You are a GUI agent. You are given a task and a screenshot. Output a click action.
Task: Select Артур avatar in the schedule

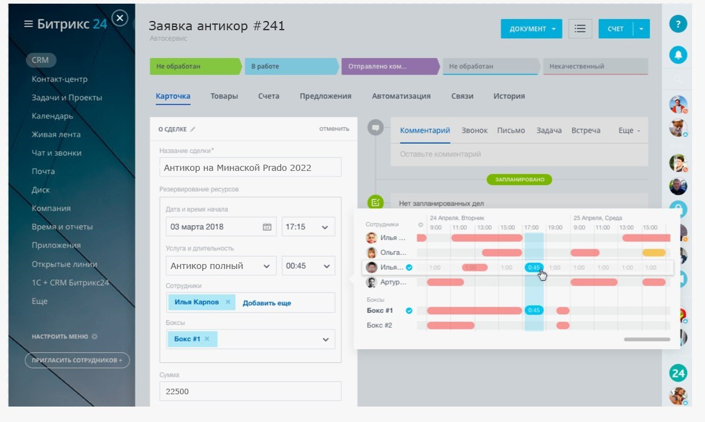(x=371, y=282)
